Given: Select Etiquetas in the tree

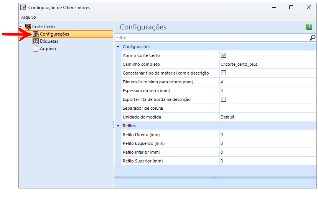Looking at the screenshot, I should [x=49, y=41].
